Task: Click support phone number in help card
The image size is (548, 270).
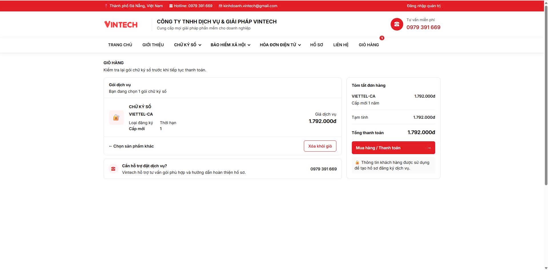Action: [x=324, y=169]
